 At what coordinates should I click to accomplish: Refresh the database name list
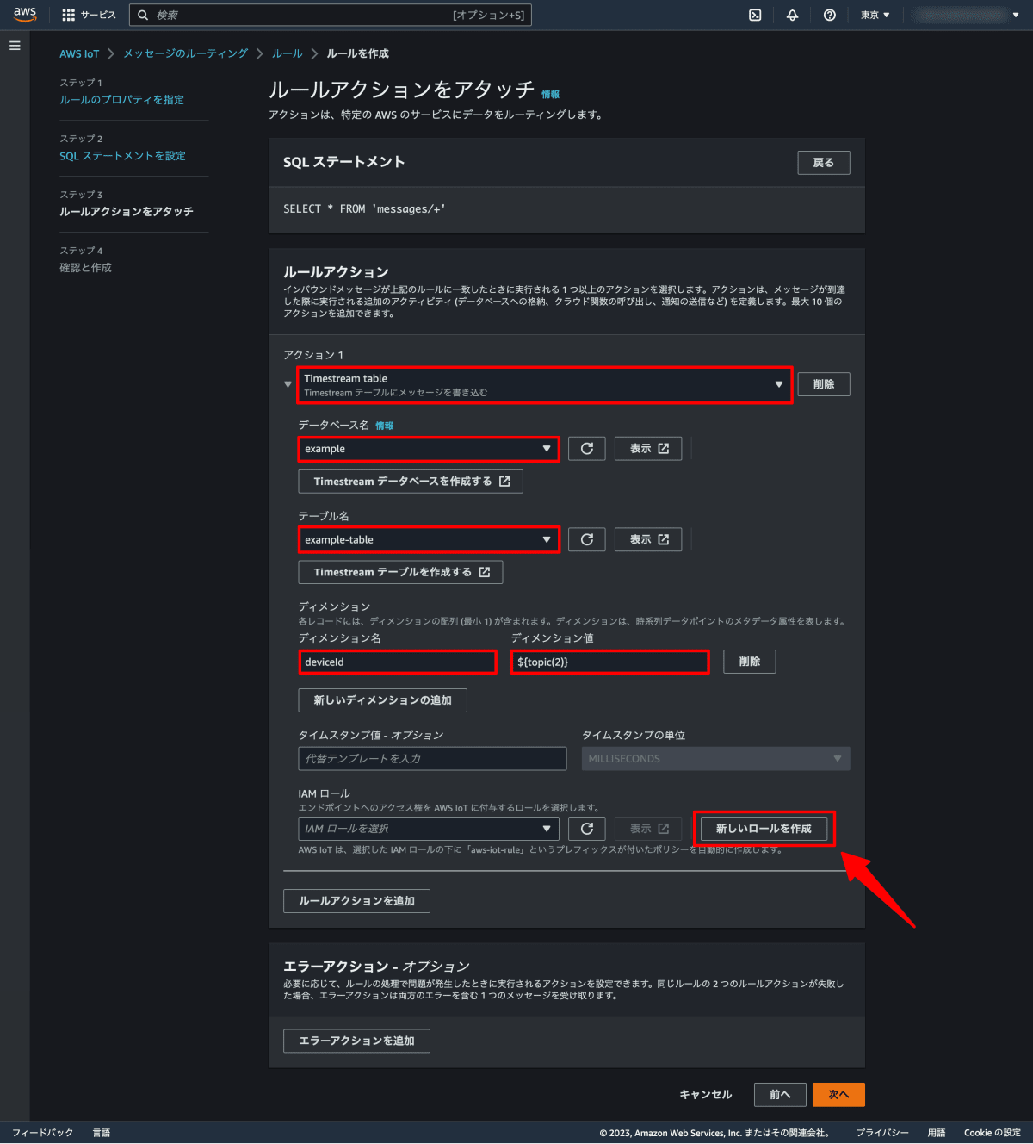587,449
